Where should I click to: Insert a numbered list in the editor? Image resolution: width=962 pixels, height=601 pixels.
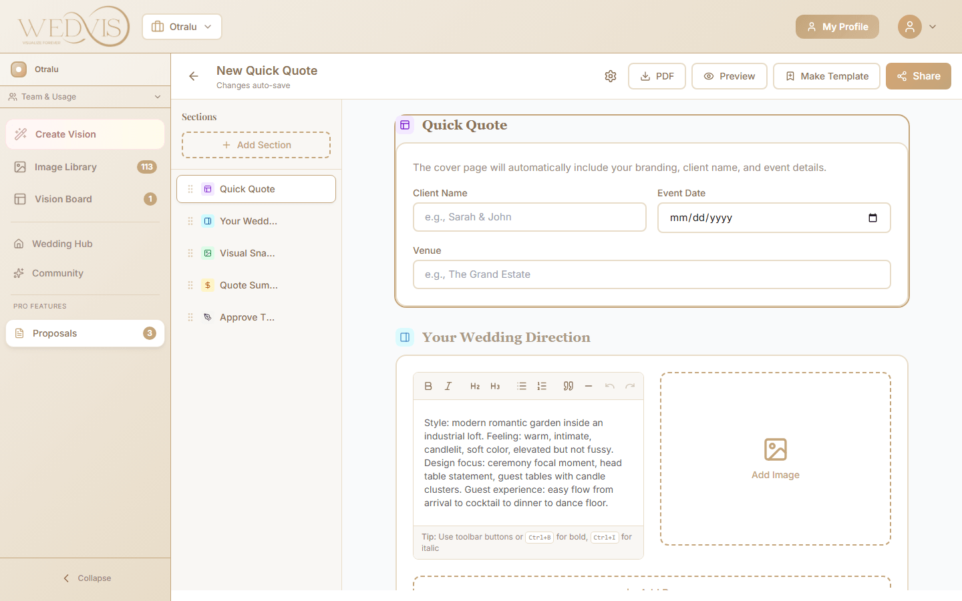542,386
